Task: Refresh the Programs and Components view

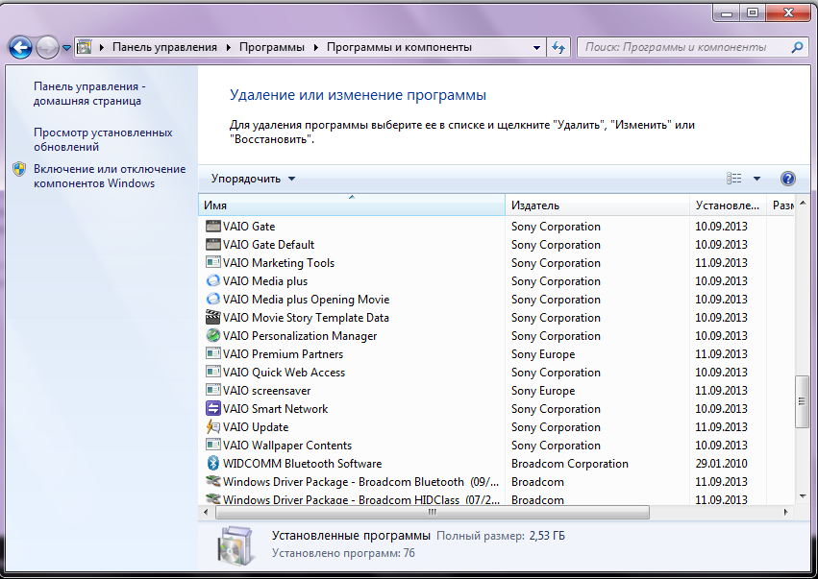Action: (558, 47)
